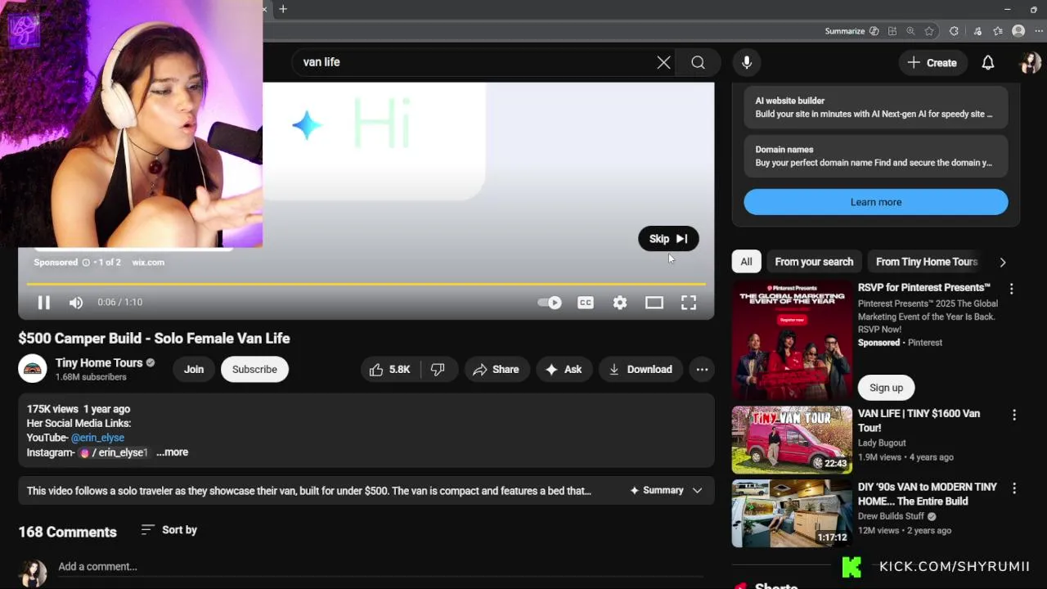Open options for Pinterest Presents ad
1047x589 pixels.
[1011, 289]
